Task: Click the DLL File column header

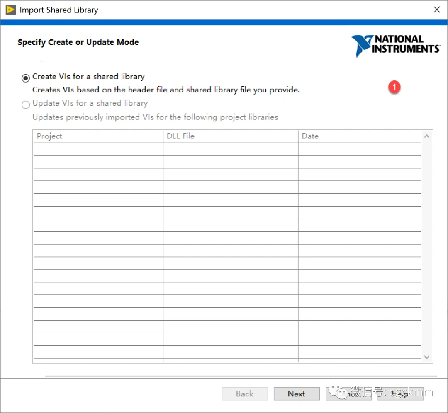Action: click(x=230, y=136)
